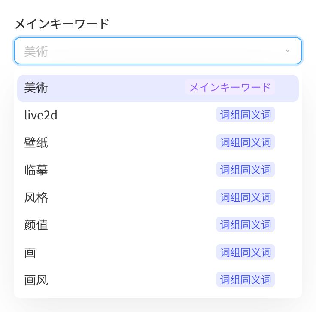This screenshot has width=316, height=312.
Task: Select the 美術 option in the list
Action: point(158,89)
